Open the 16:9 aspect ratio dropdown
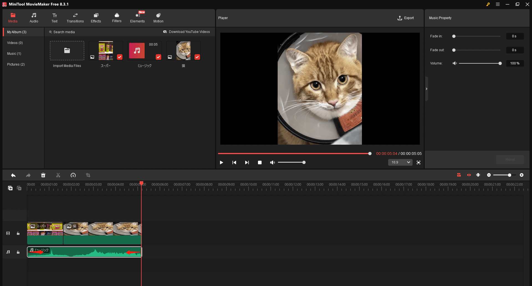 click(x=400, y=162)
